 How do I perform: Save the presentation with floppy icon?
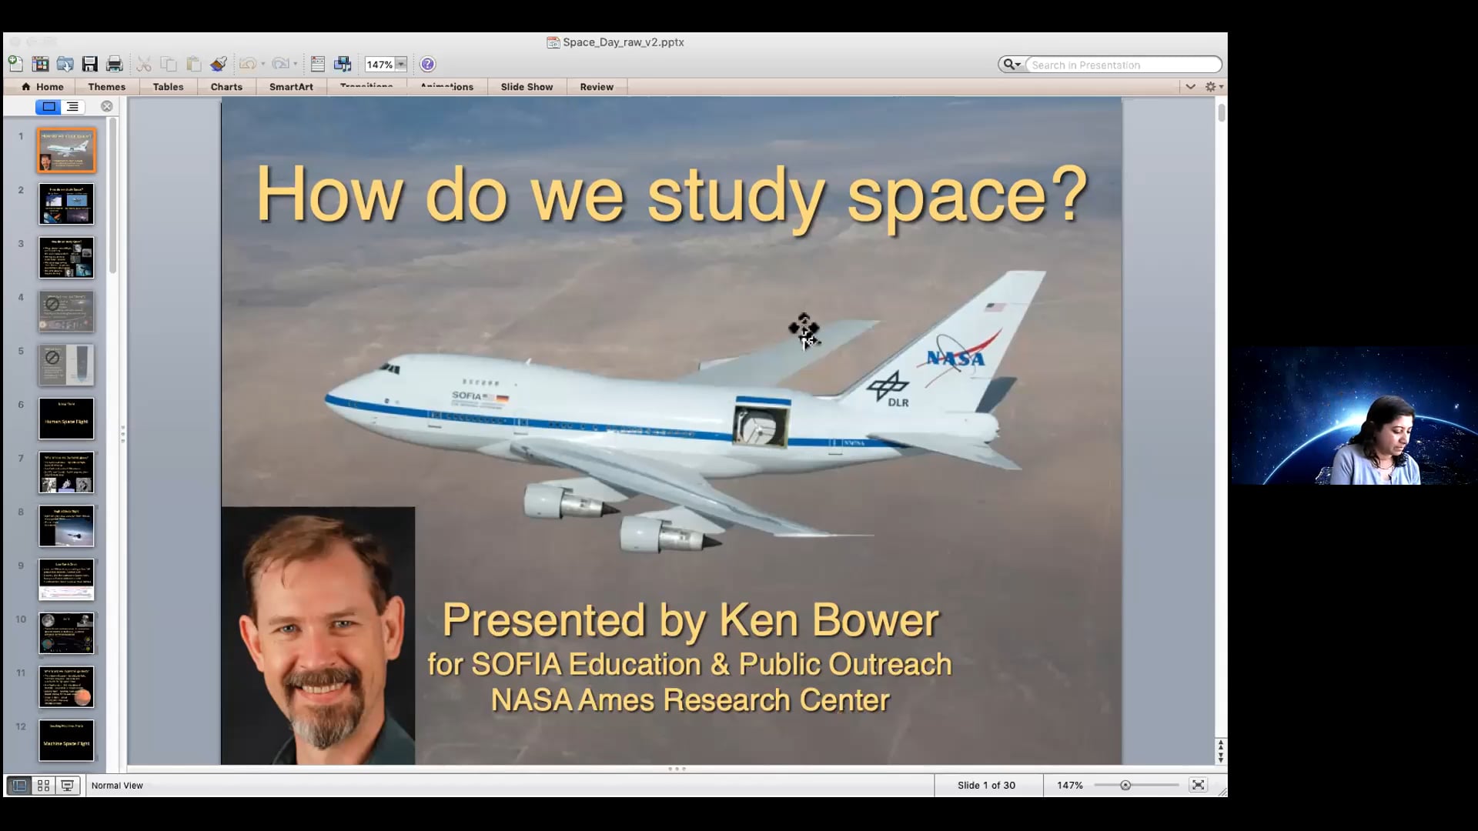(90, 64)
